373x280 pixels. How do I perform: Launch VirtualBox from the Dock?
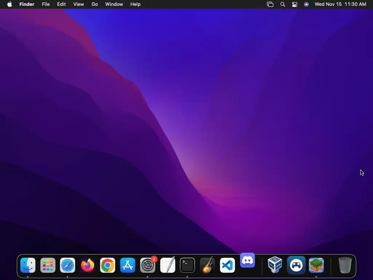275,265
